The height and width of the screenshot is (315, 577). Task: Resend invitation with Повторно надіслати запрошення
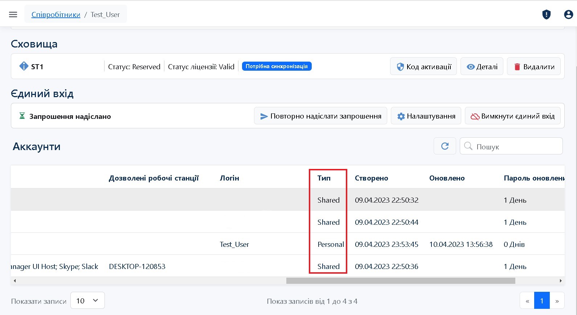pos(320,116)
